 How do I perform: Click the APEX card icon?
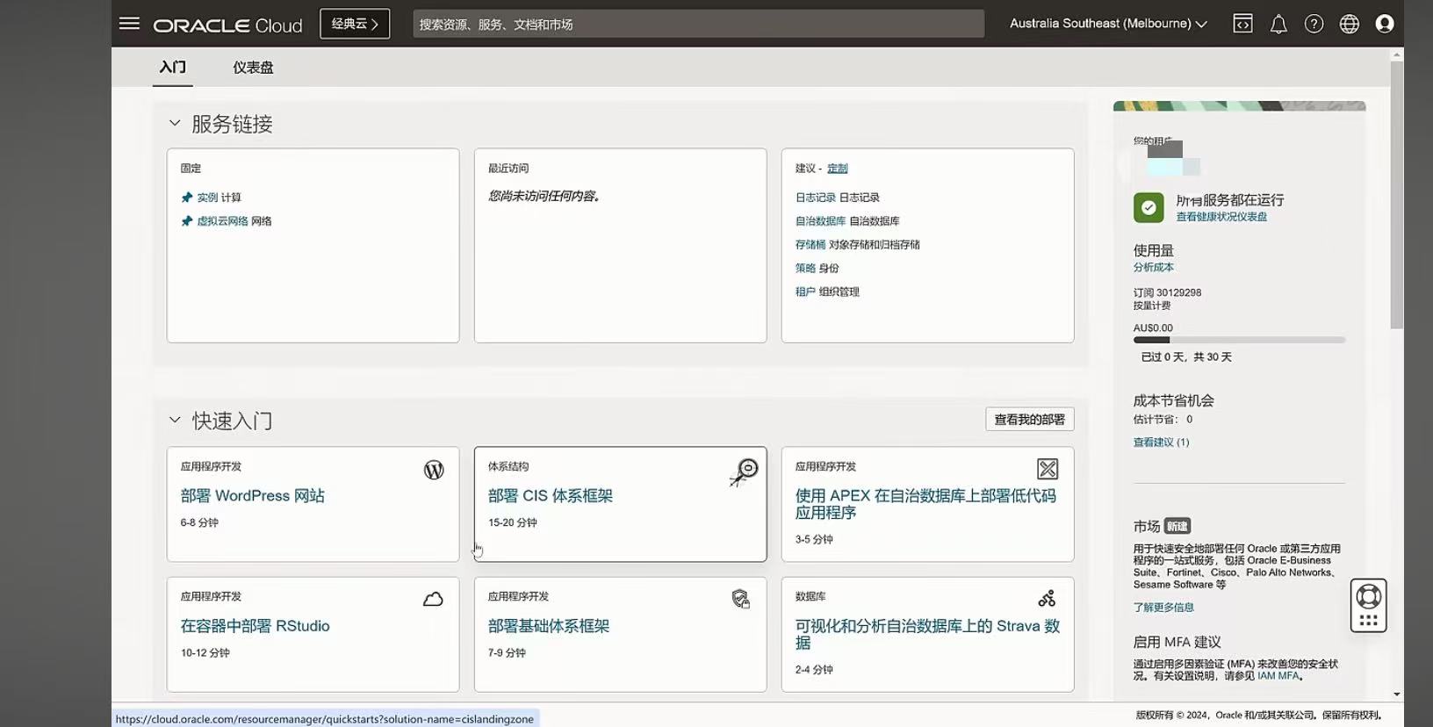[1048, 469]
